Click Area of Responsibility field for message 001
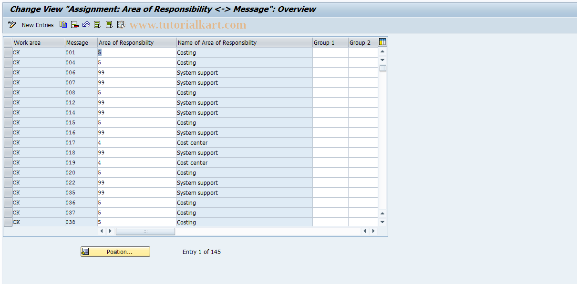The width and height of the screenshot is (577, 284). tap(137, 52)
